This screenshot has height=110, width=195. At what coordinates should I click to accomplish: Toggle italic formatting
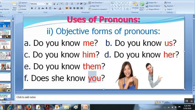[35, 8]
